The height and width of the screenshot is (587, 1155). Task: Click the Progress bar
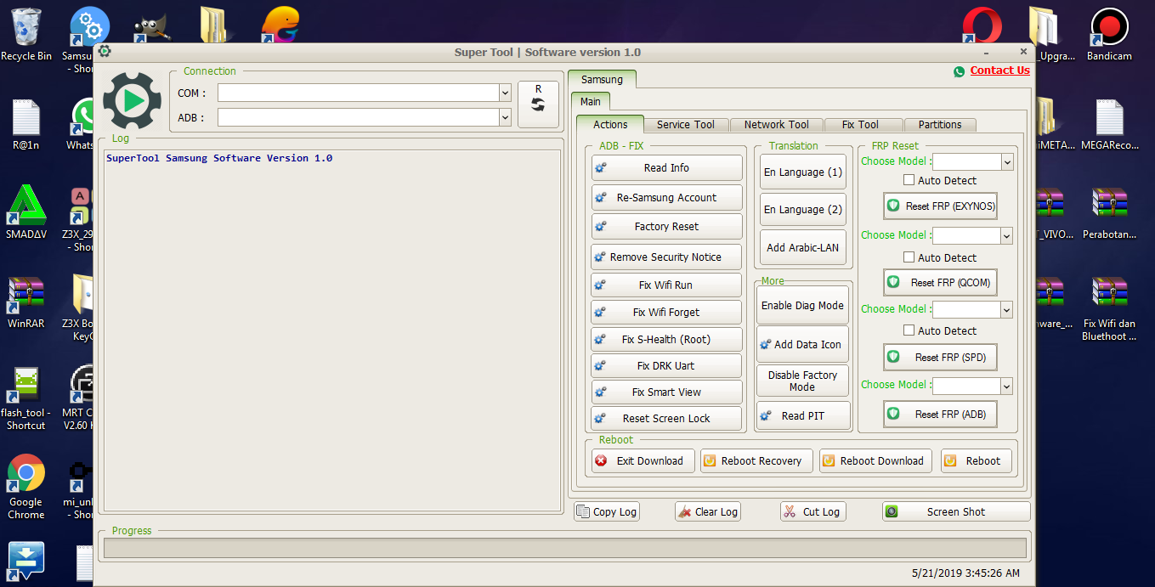tap(565, 548)
